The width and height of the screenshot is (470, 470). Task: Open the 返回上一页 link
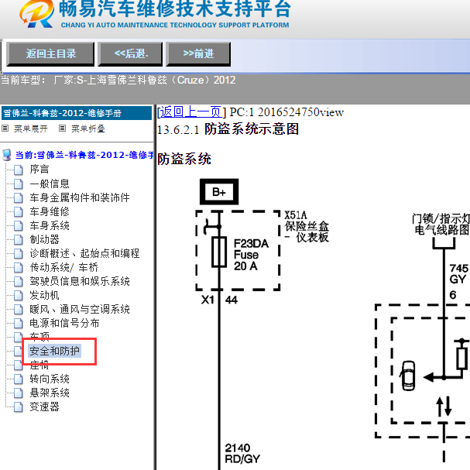190,112
